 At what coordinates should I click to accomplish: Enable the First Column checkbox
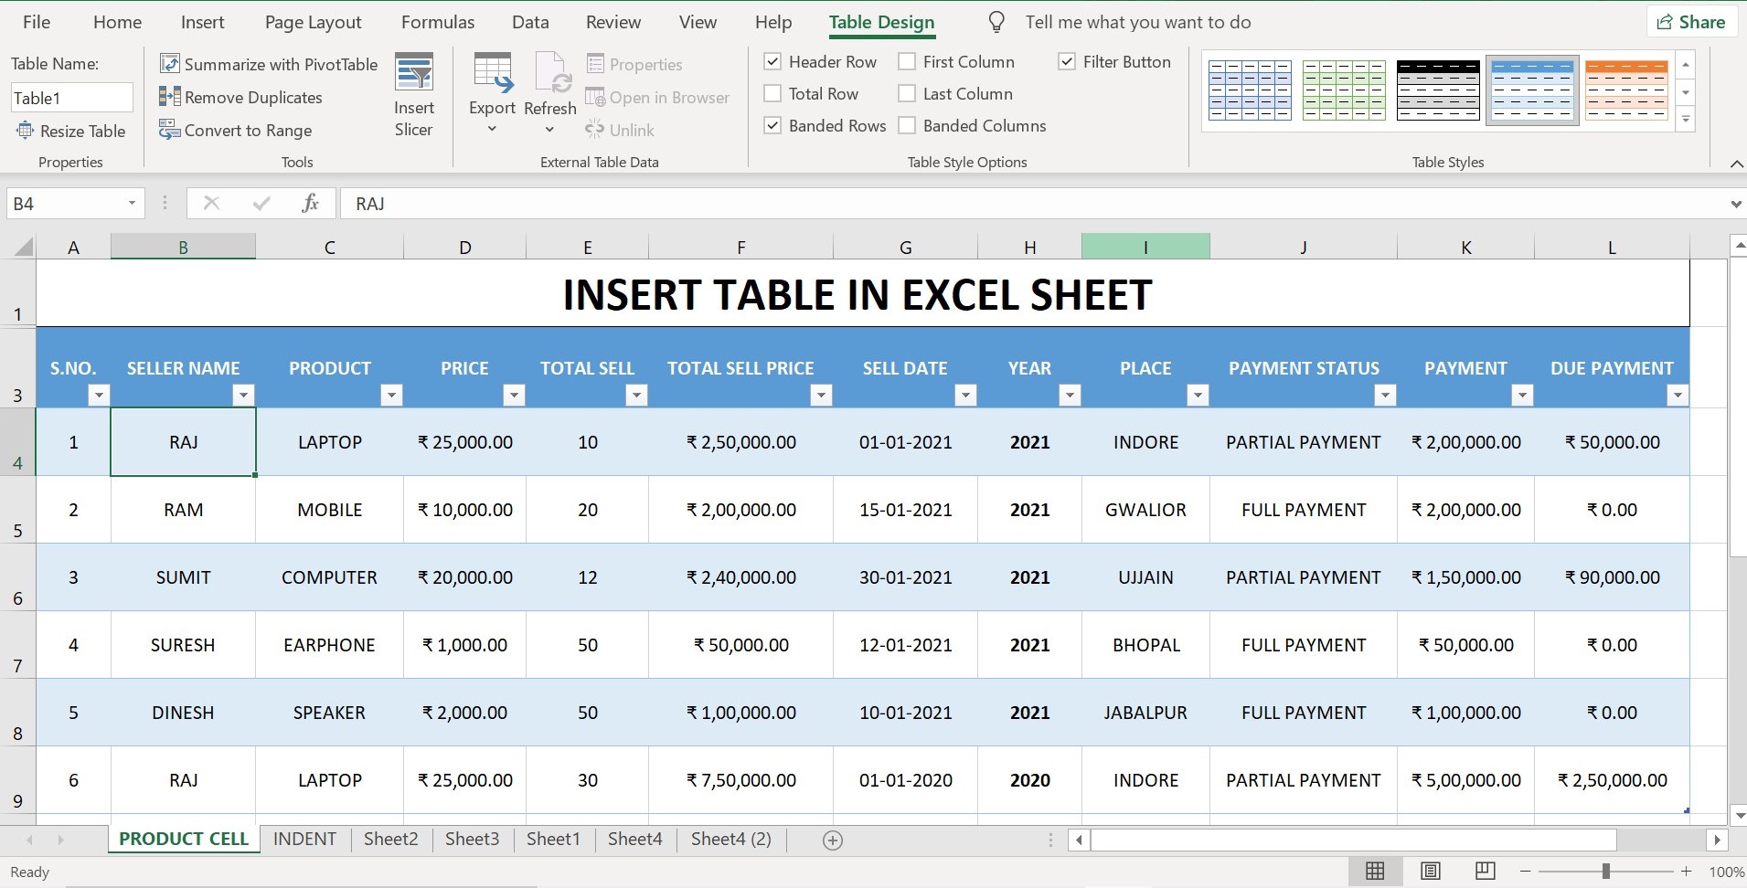pyautogui.click(x=907, y=61)
